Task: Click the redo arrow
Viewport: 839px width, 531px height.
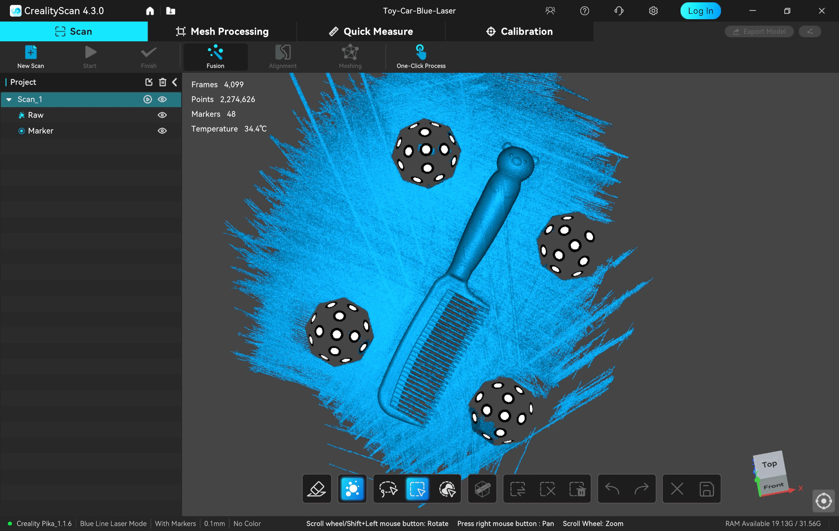Action: pos(641,489)
